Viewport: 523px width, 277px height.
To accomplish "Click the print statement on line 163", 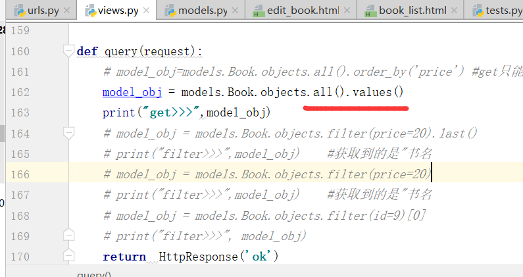I will coord(186,113).
